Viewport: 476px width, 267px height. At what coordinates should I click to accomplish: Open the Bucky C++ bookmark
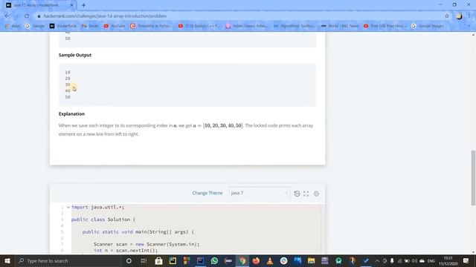tap(199, 26)
